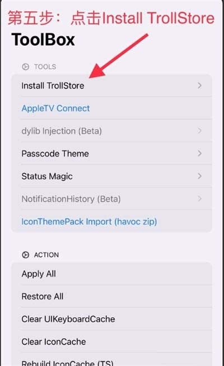The width and height of the screenshot is (224, 366).
Task: Click the TOOLS section header icon
Action: point(25,67)
